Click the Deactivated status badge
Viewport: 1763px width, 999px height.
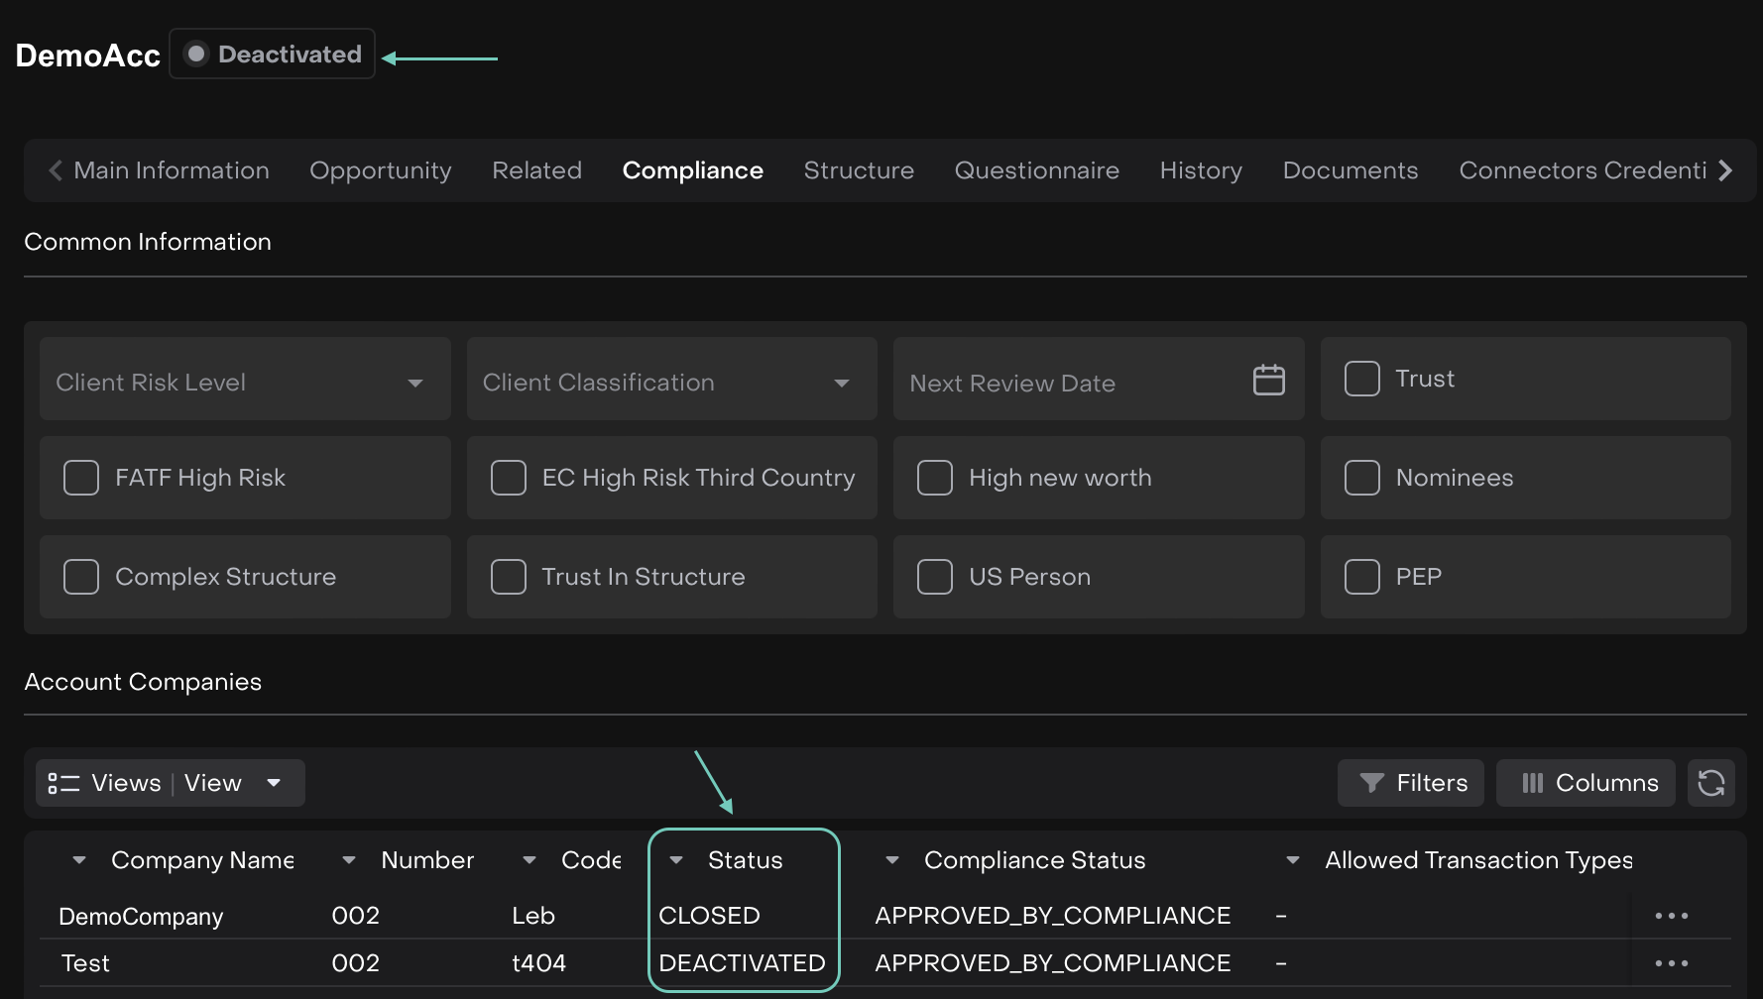pyautogui.click(x=273, y=55)
